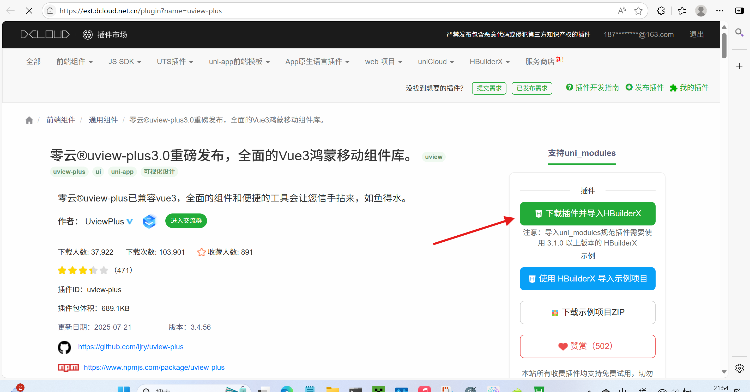Click the browser profile avatar icon
Image resolution: width=750 pixels, height=392 pixels.
pyautogui.click(x=701, y=11)
